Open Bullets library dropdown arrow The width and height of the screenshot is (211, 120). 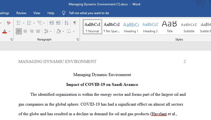(24, 23)
